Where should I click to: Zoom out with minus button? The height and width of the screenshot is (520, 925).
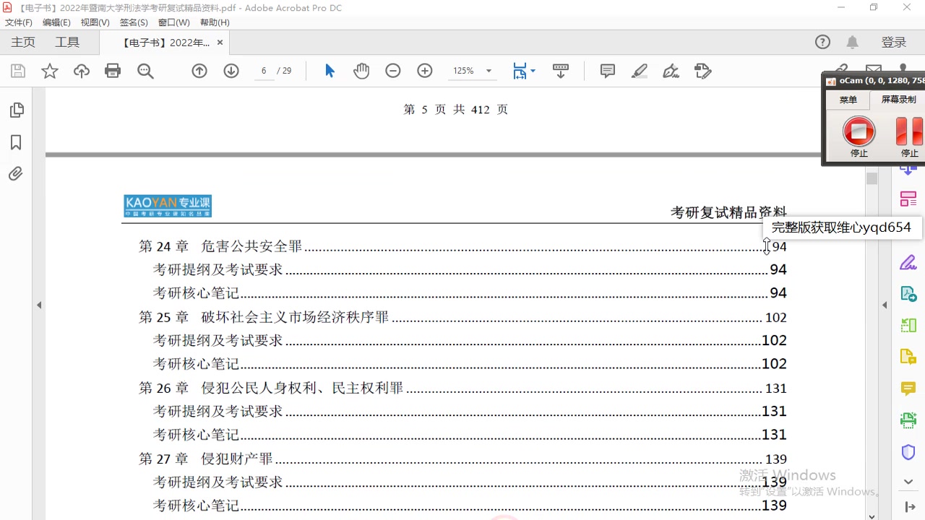(x=393, y=71)
